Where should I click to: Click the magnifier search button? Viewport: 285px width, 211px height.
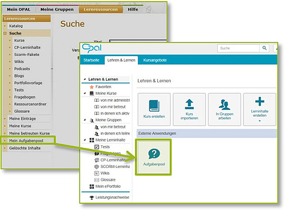point(264,48)
